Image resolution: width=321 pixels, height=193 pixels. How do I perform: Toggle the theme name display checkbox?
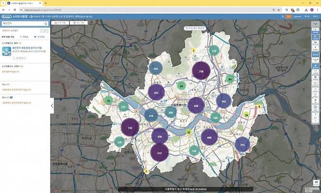point(14,58)
